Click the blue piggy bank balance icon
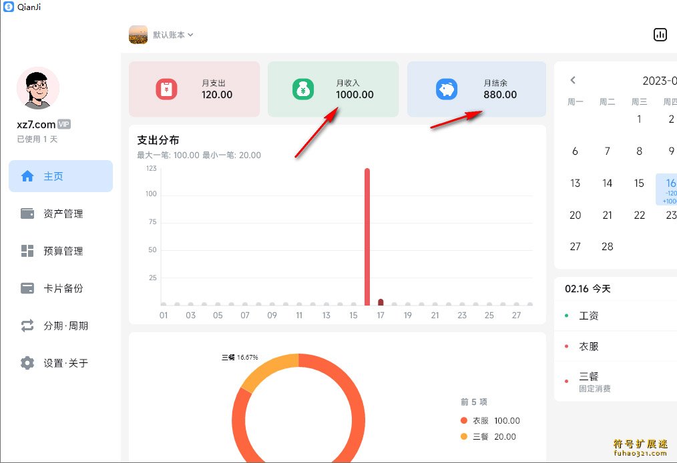 (446, 89)
